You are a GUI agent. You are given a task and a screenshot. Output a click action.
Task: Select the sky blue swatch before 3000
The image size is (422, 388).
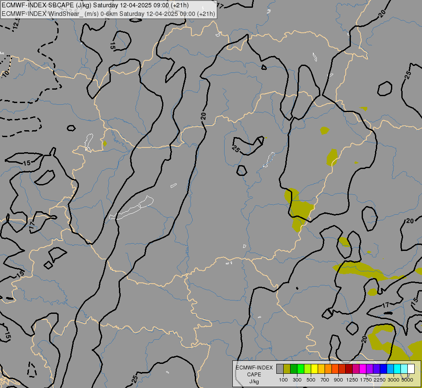pyautogui.click(x=390, y=369)
